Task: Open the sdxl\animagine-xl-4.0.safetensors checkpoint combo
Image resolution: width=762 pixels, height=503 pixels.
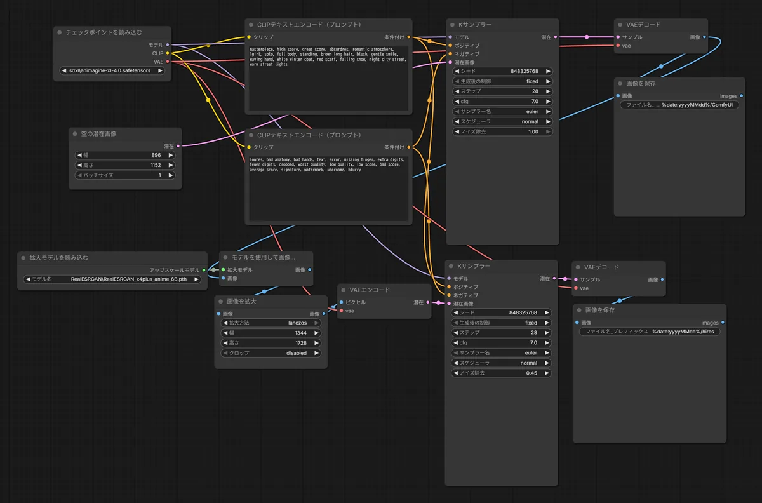Action: tap(112, 71)
